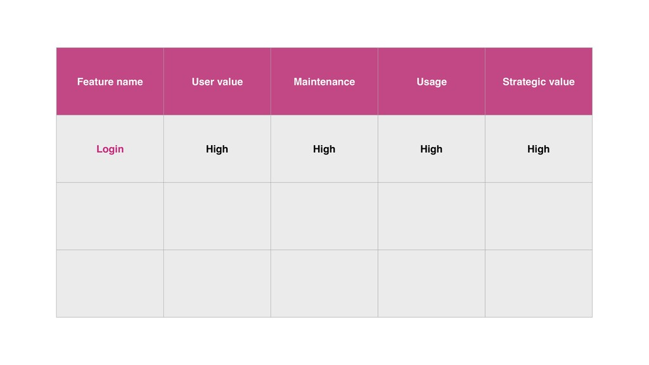This screenshot has height=365, width=649.
Task: Select last-row empty User value cell
Action: (x=217, y=283)
